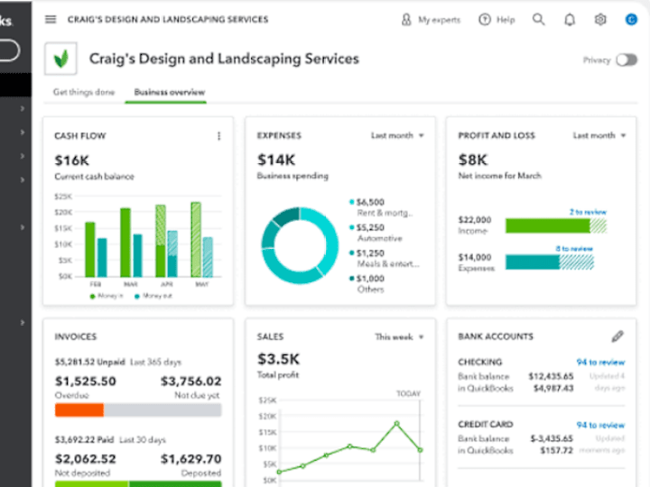Click the Credit Card balance $-3,435.65

coord(552,438)
